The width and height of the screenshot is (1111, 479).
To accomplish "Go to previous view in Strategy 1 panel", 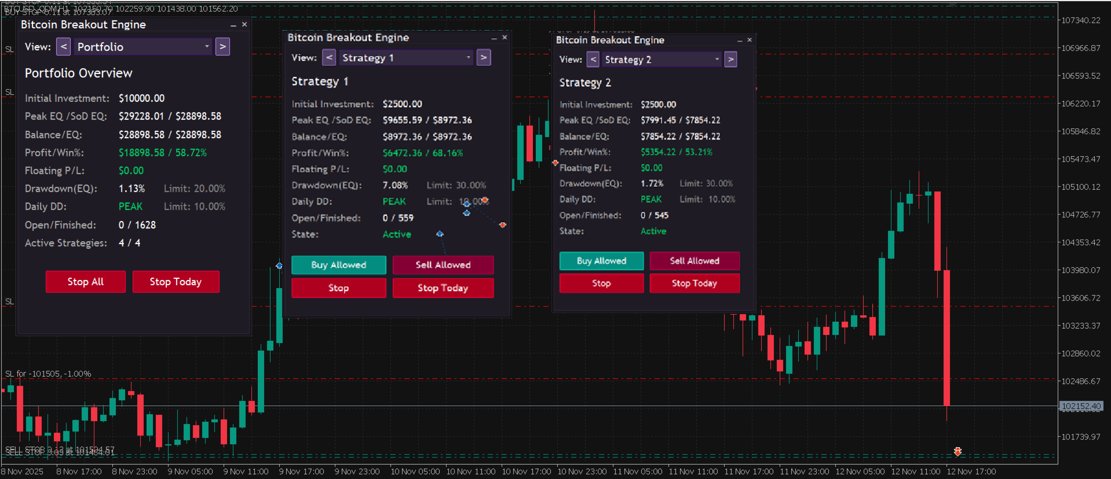I will (328, 57).
